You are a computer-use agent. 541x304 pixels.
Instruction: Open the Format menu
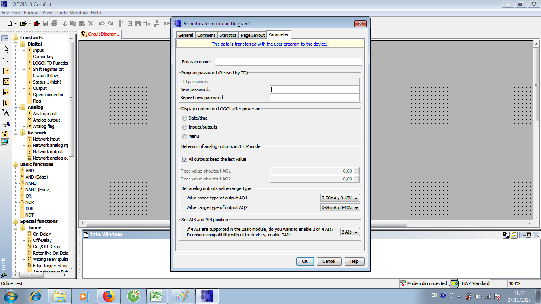pyautogui.click(x=31, y=13)
